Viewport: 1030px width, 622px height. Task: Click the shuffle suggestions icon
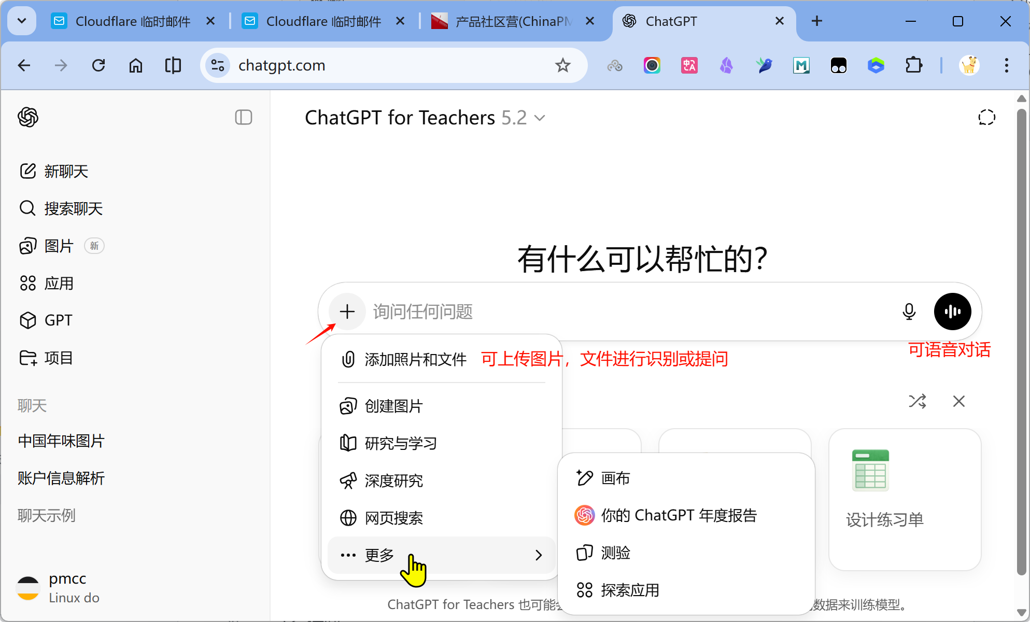(918, 401)
